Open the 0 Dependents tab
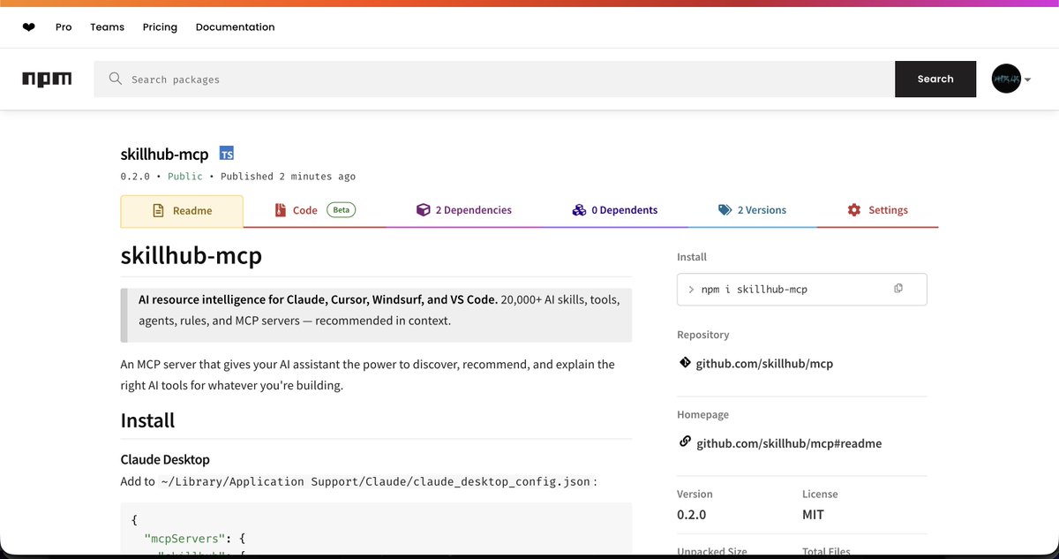This screenshot has height=559, width=1059. [x=614, y=210]
